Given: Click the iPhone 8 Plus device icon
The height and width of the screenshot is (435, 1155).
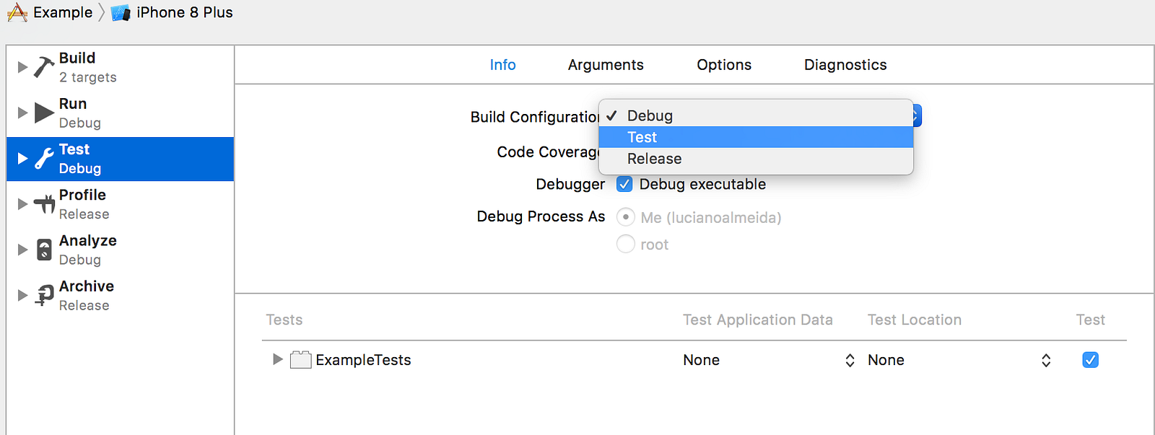Looking at the screenshot, I should [121, 13].
